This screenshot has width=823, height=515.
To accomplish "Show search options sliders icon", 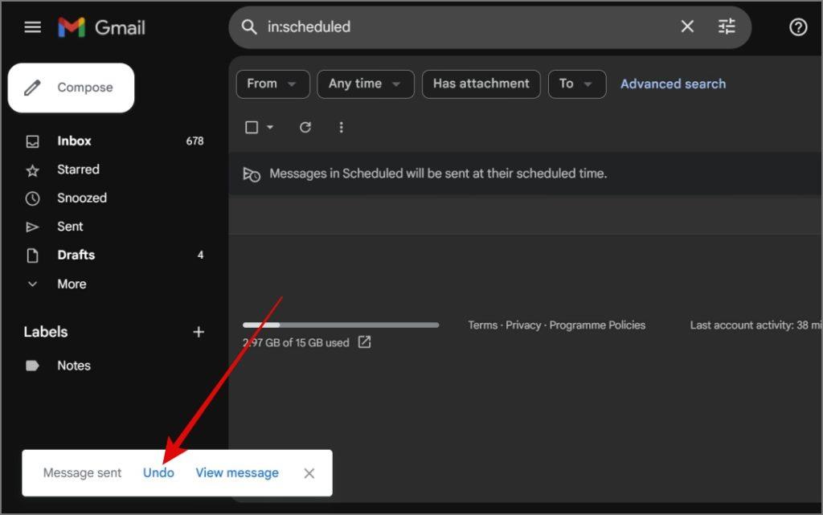I will pos(727,27).
